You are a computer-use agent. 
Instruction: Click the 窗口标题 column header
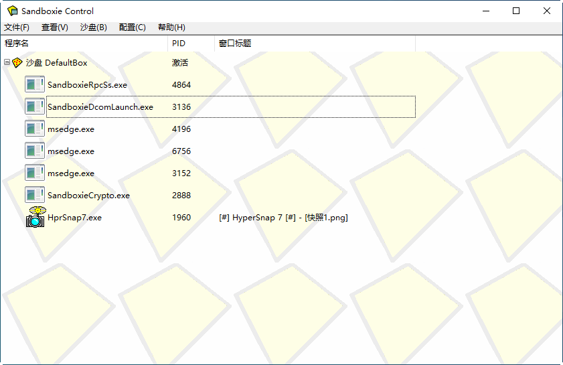pos(315,44)
